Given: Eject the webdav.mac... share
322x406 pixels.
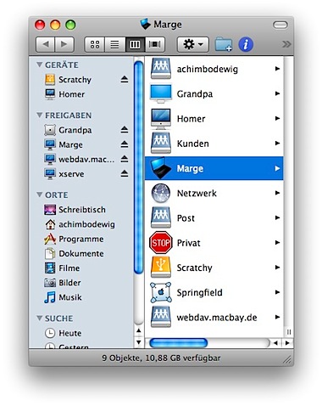Looking at the screenshot, I should click(125, 160).
